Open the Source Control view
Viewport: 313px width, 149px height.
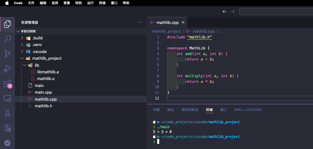click(x=7, y=54)
